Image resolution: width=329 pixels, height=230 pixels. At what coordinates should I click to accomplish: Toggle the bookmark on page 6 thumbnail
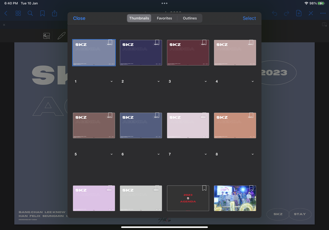click(157, 115)
